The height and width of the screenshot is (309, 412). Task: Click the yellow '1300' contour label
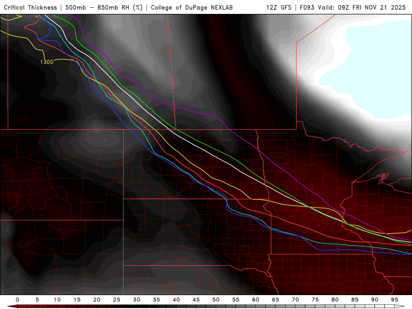pos(47,62)
